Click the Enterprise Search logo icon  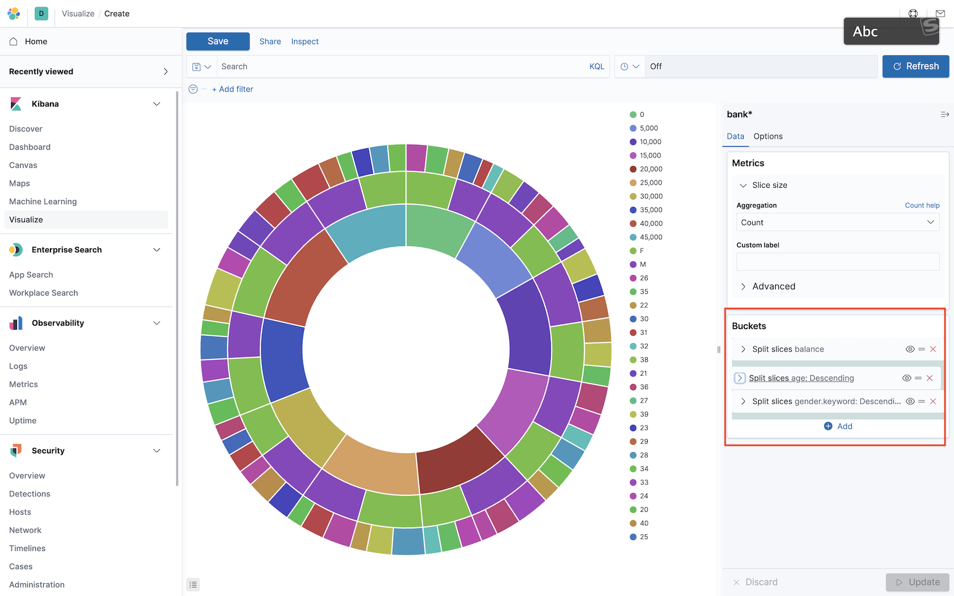(16, 250)
